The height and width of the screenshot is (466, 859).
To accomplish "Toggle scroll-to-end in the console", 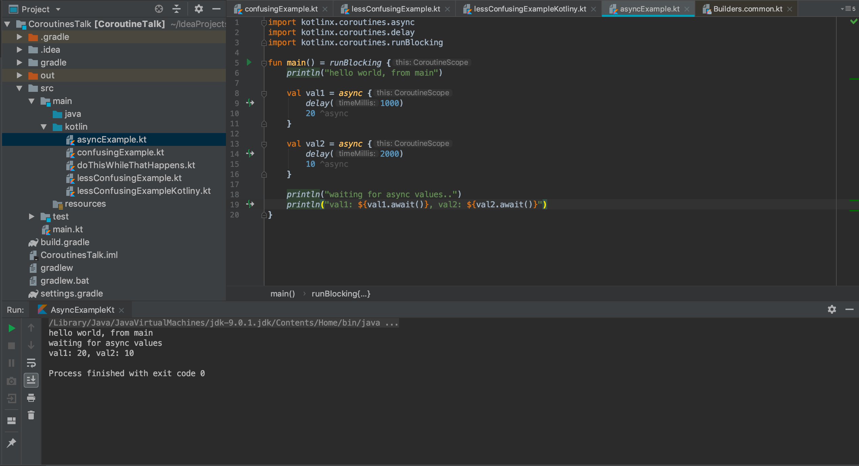I will click(x=31, y=380).
